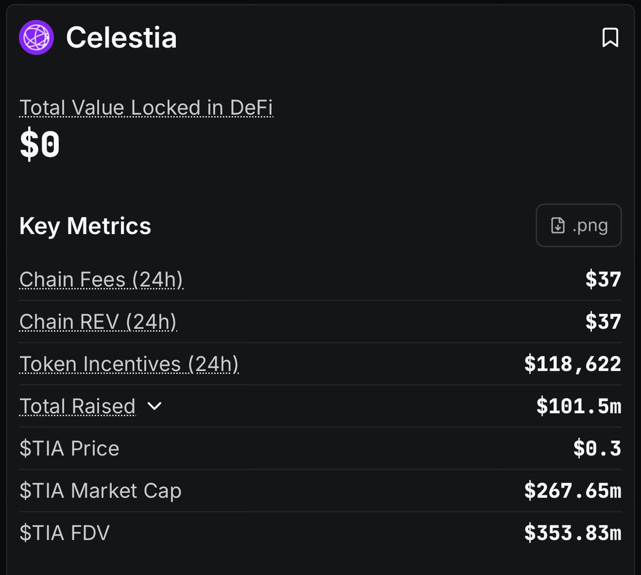The width and height of the screenshot is (641, 575).
Task: Open Total Value Locked in DeFi info
Action: coord(146,108)
